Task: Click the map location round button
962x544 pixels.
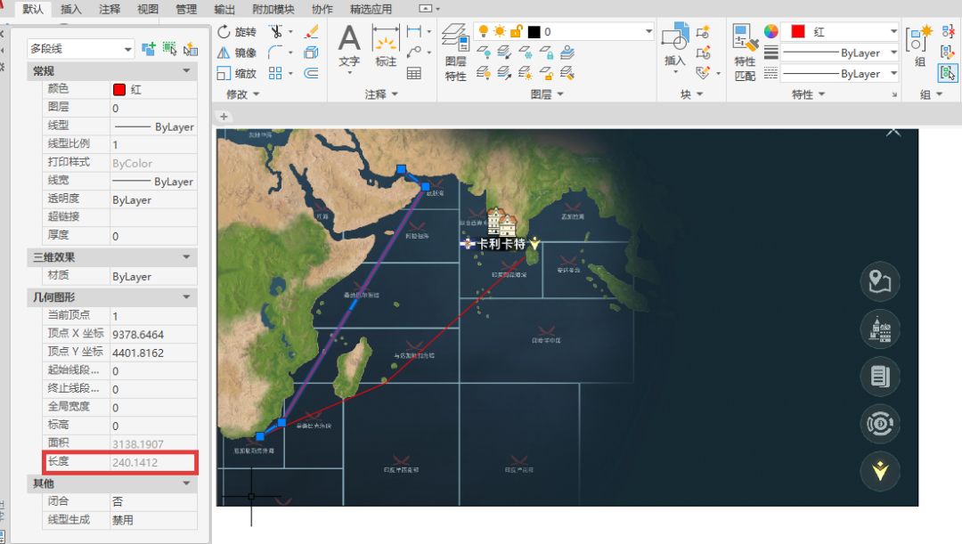Action: click(x=880, y=281)
